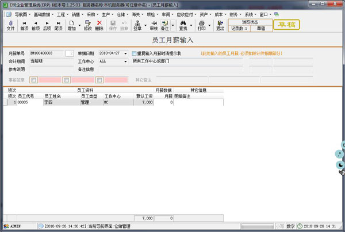Viewport: 345px width, 232px height.
Task: Click the 放弃 discard icon
Action: [x=124, y=23]
